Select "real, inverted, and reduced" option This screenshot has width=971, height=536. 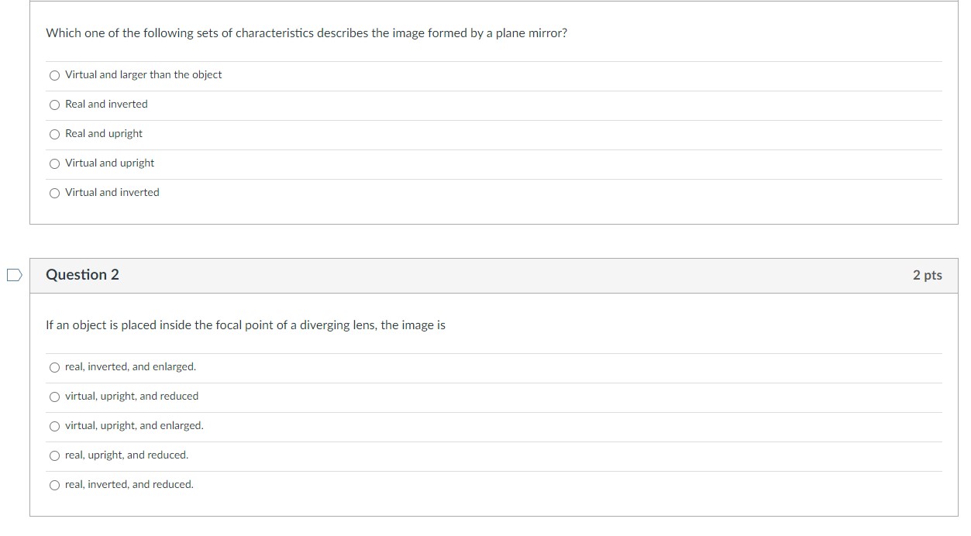tap(54, 485)
